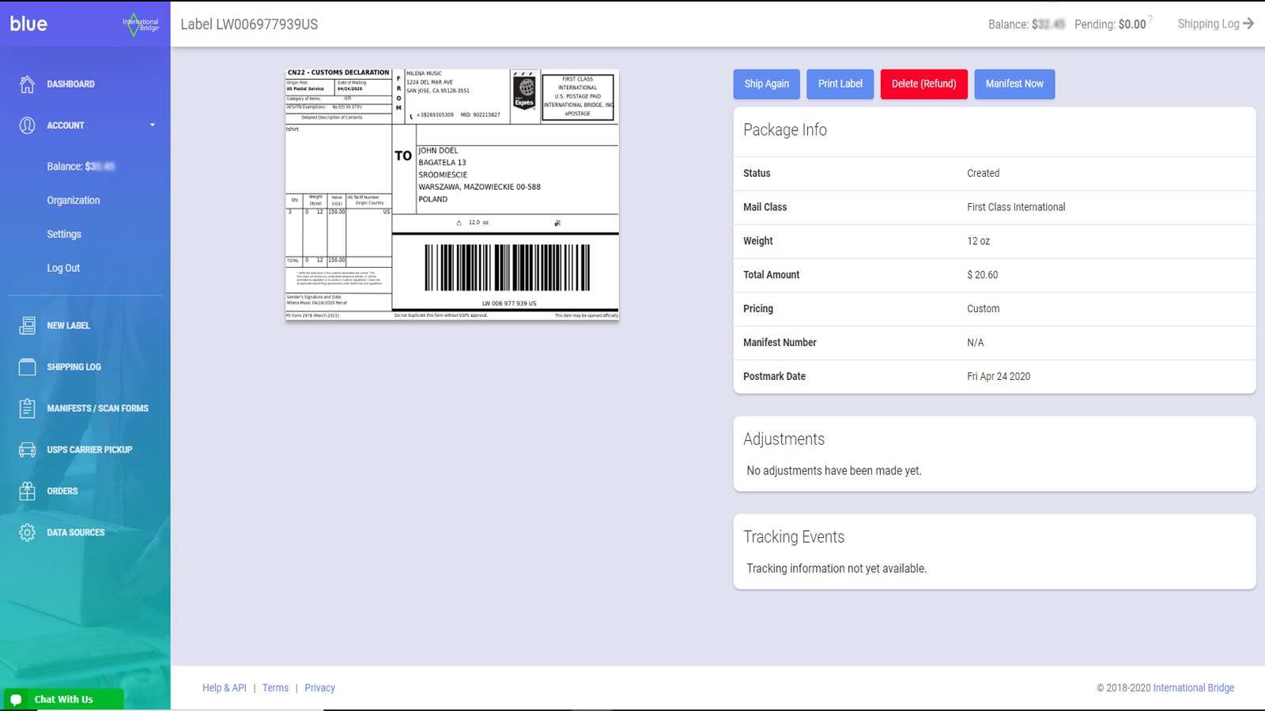
Task: Choose Log Out in the sidebar
Action: (x=63, y=268)
